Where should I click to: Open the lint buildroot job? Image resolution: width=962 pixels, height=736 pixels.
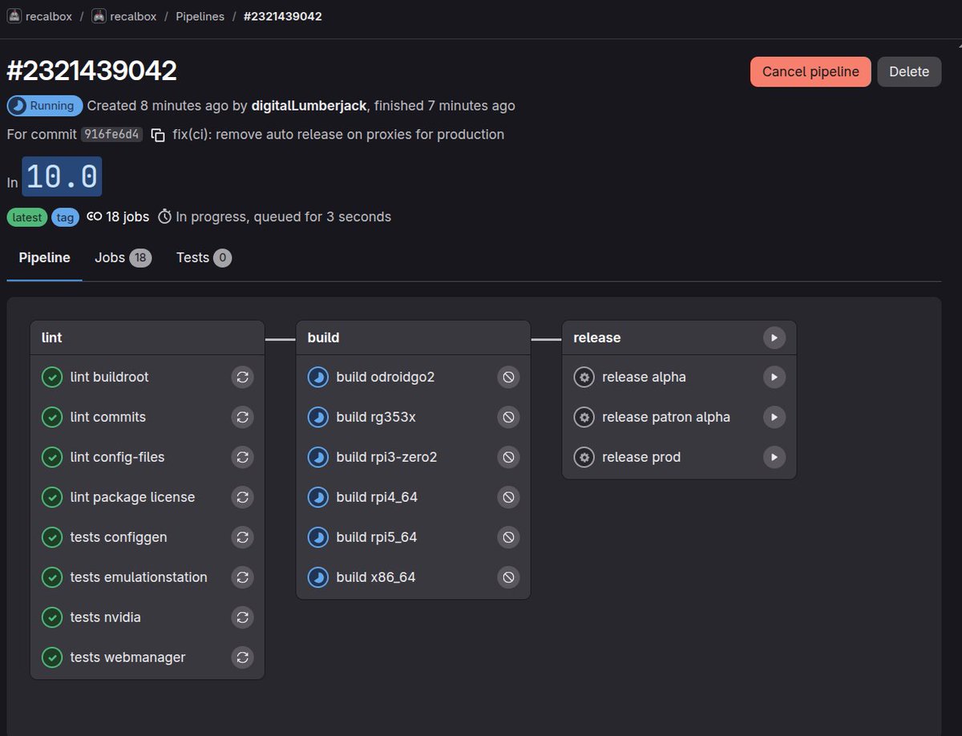pyautogui.click(x=109, y=377)
